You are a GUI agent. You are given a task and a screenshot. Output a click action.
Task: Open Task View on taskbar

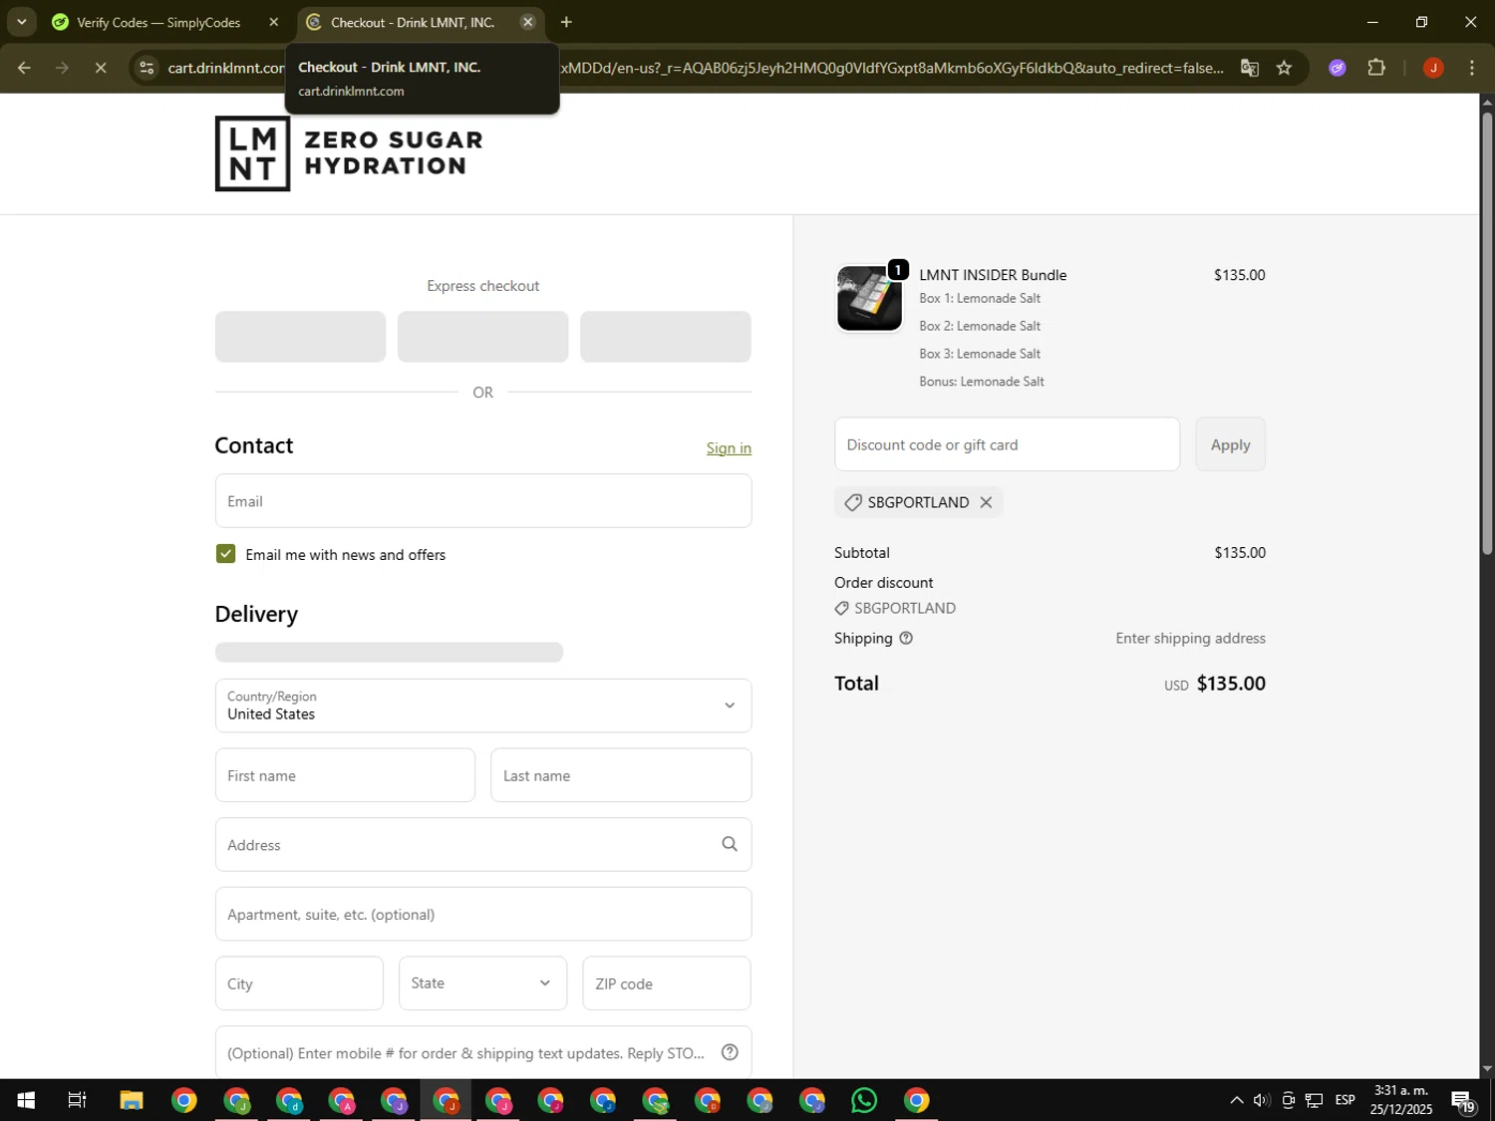(78, 1100)
